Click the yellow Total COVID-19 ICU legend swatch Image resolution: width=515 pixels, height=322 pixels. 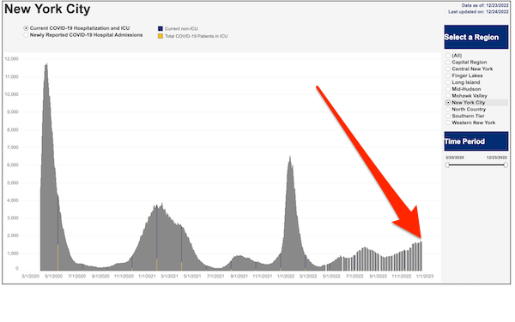[x=161, y=36]
